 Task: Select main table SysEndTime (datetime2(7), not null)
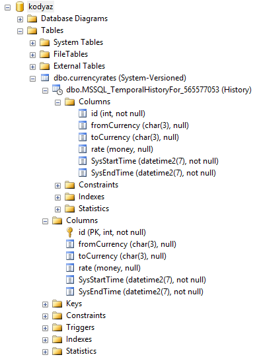141,292
